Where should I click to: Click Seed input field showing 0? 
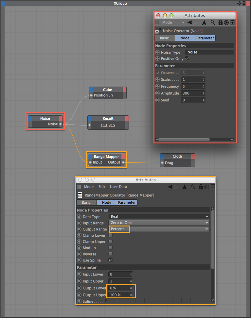tap(193, 100)
